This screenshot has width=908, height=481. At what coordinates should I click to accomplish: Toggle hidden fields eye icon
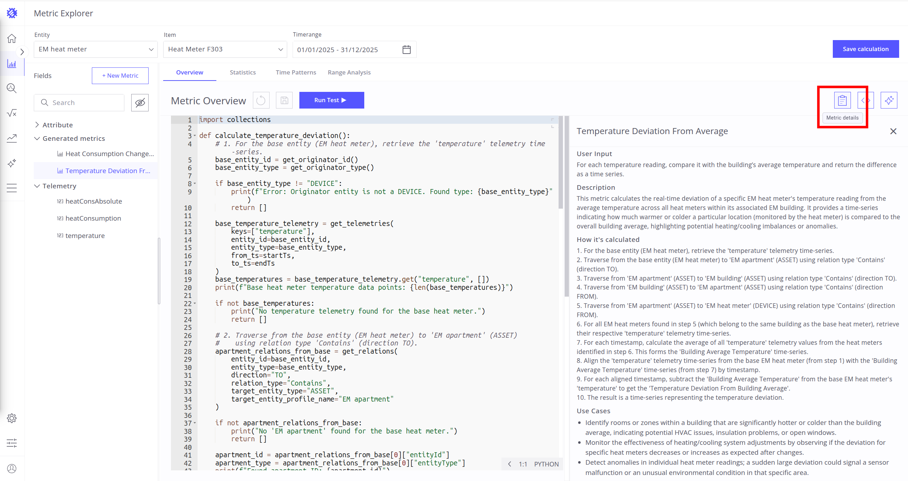[140, 103]
